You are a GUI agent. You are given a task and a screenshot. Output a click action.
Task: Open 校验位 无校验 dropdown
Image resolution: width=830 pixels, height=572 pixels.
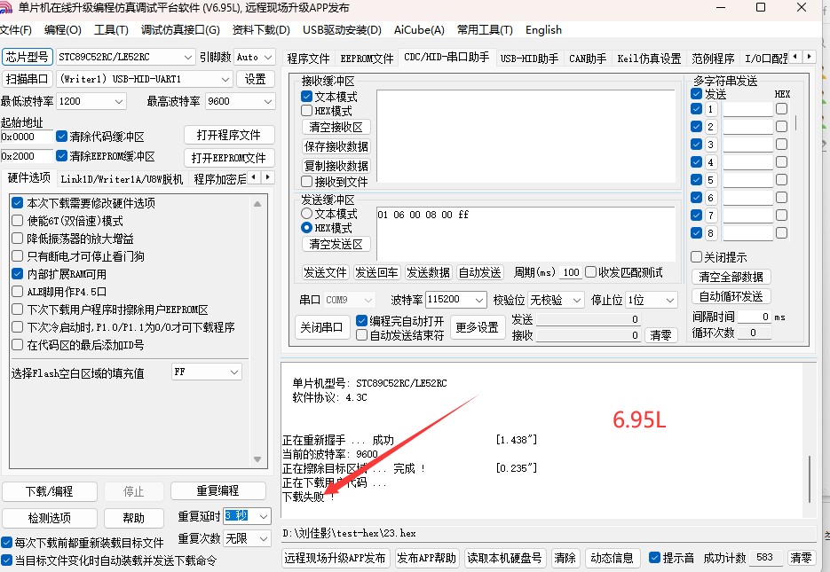point(556,300)
